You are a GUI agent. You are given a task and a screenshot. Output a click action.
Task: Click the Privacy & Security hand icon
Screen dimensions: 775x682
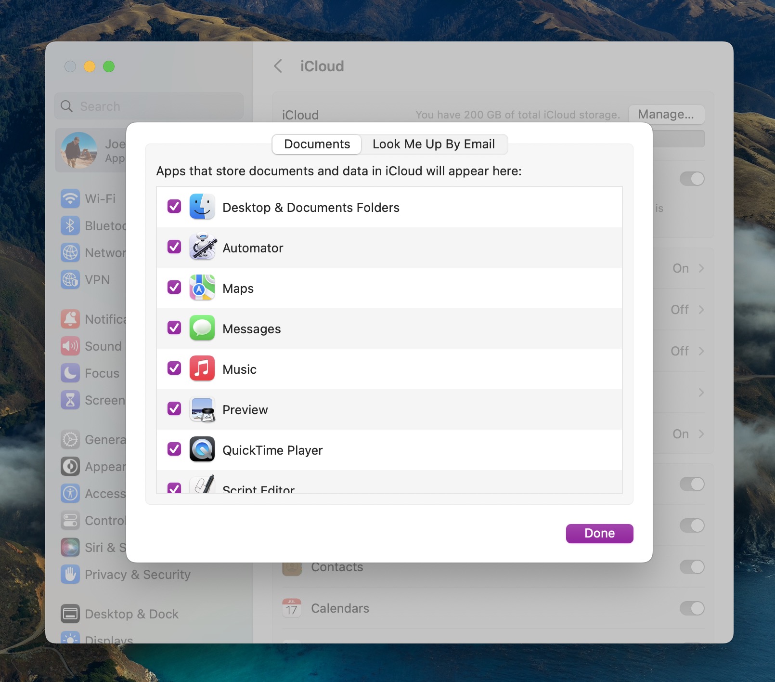click(70, 574)
